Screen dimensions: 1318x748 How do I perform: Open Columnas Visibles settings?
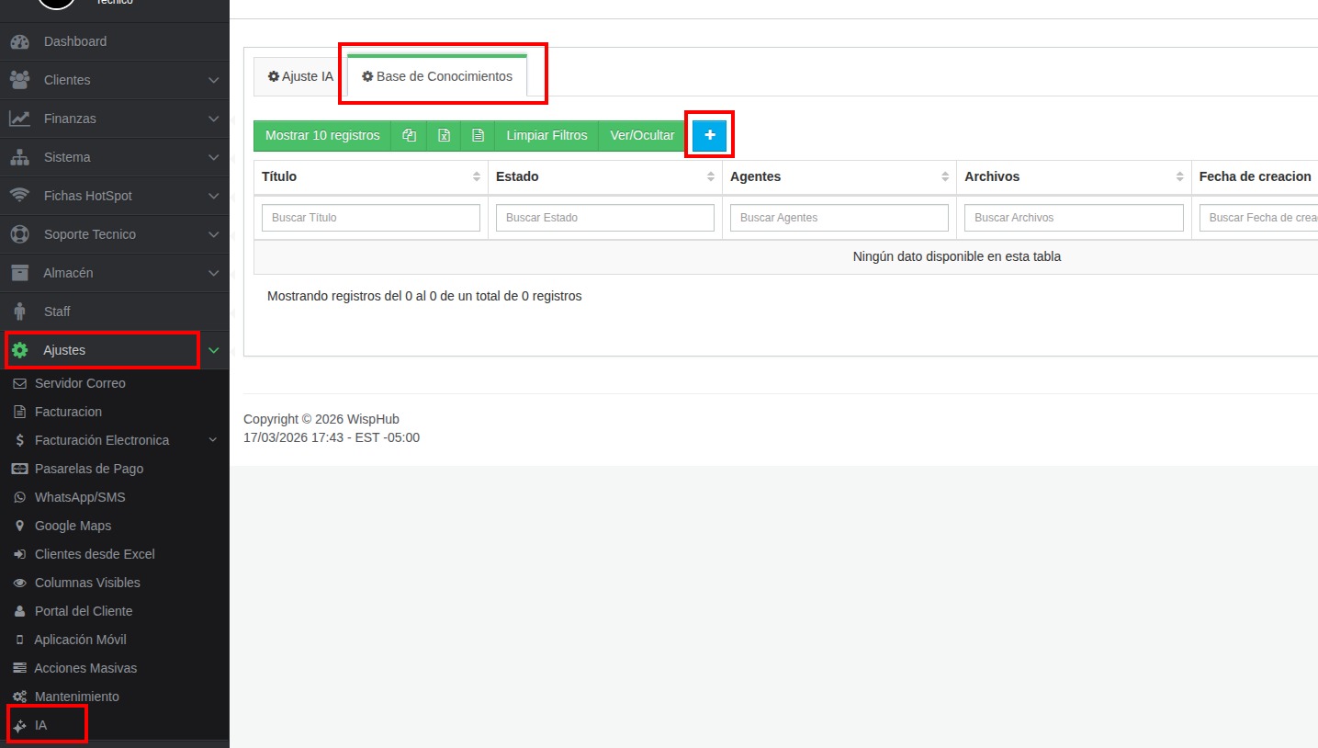click(87, 583)
